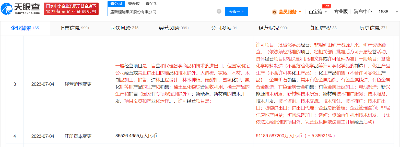The height and width of the screenshot is (147, 400).
Task: Click the 天眼一下 search button
Action: [236, 11]
